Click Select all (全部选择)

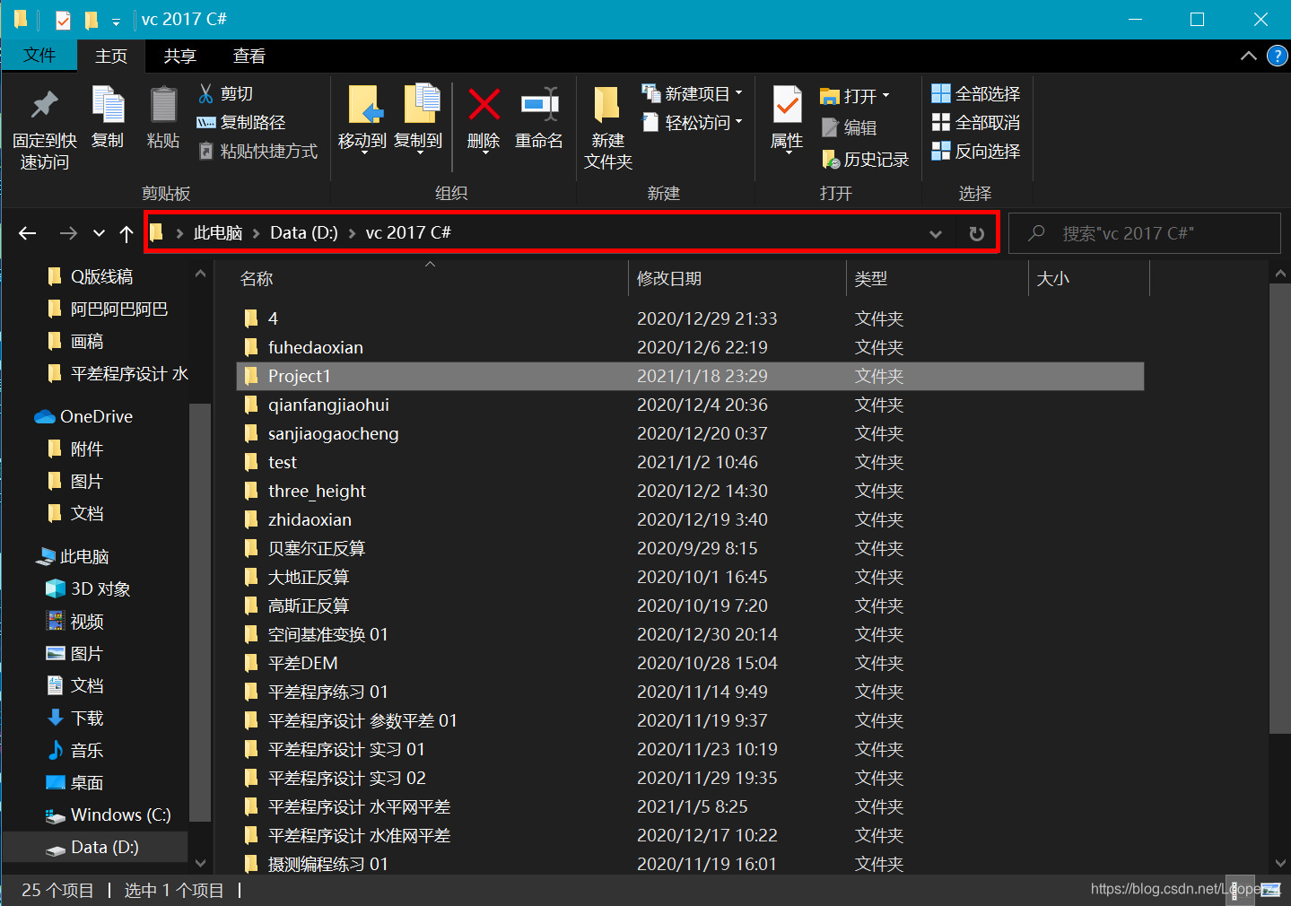click(976, 93)
